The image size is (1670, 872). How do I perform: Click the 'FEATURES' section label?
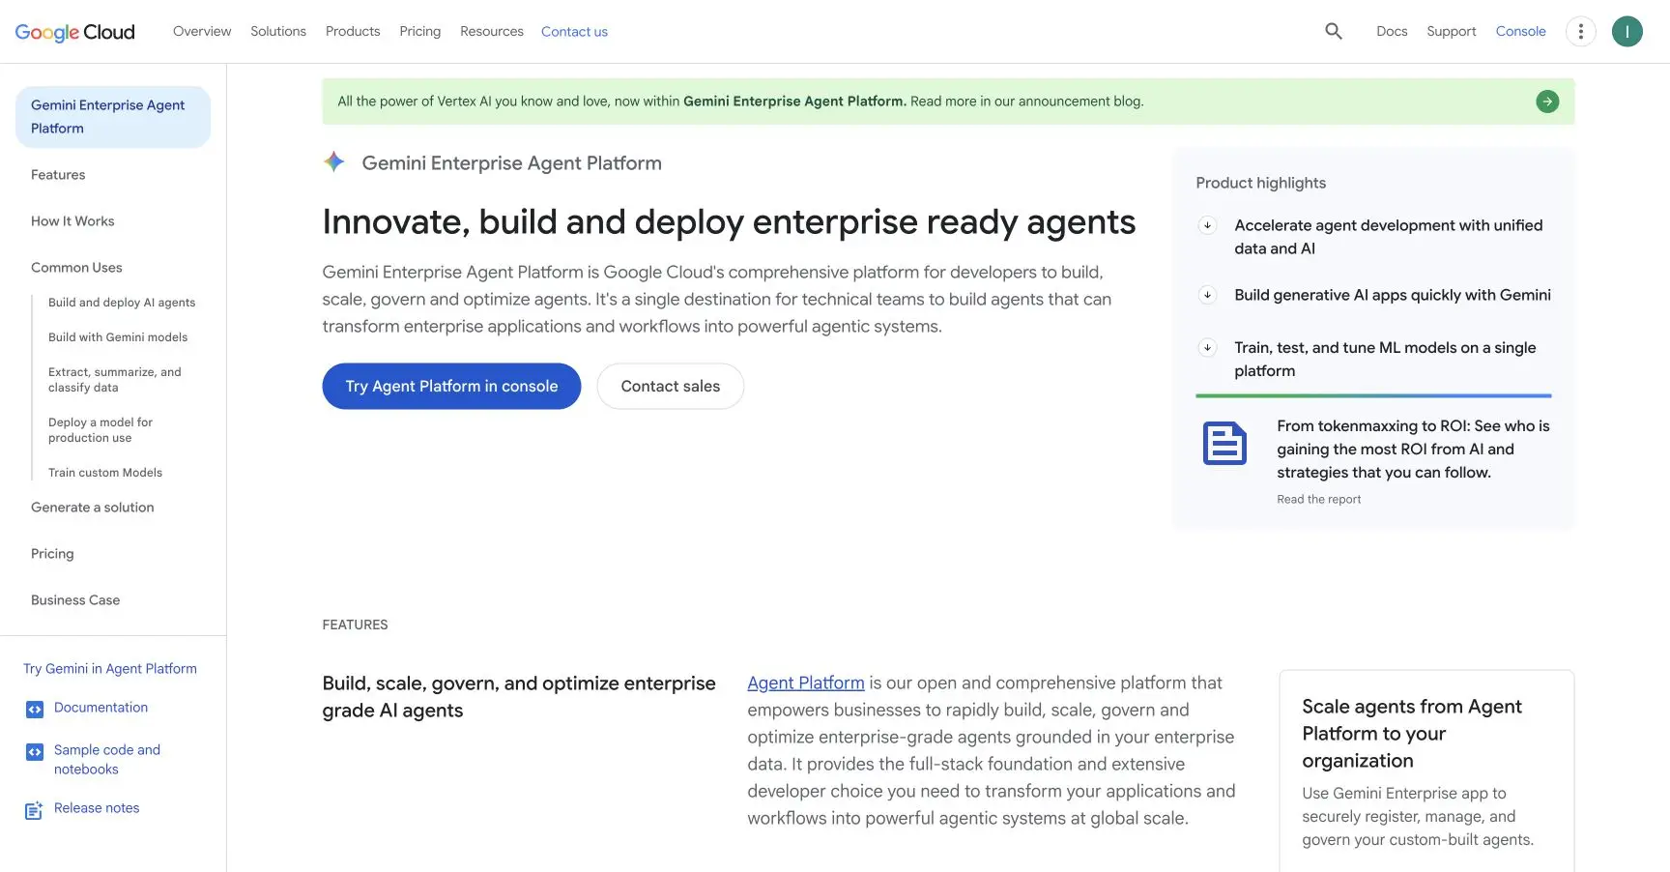(x=355, y=625)
